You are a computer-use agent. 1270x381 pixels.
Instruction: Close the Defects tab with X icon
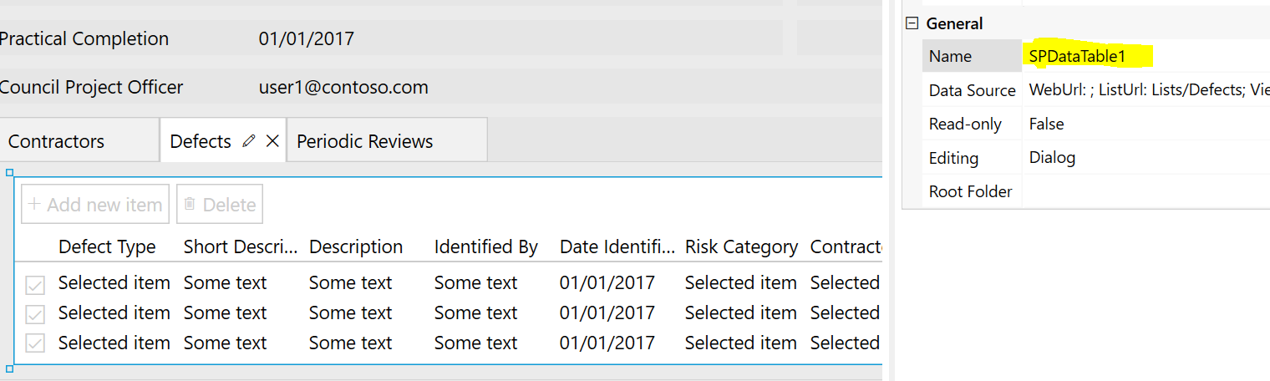click(272, 141)
